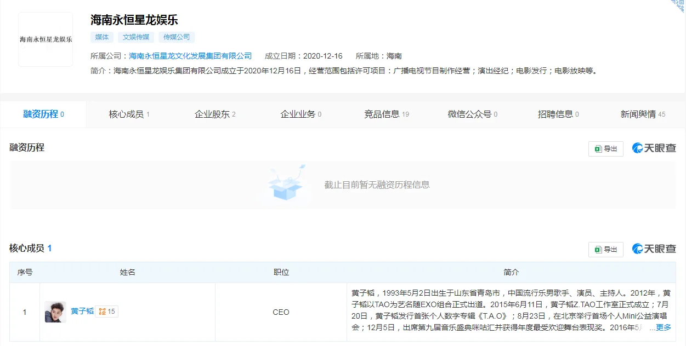Open 海南永恒星龙文化发展集团有限公司 company link
Image resolution: width=686 pixels, height=346 pixels.
click(x=190, y=56)
